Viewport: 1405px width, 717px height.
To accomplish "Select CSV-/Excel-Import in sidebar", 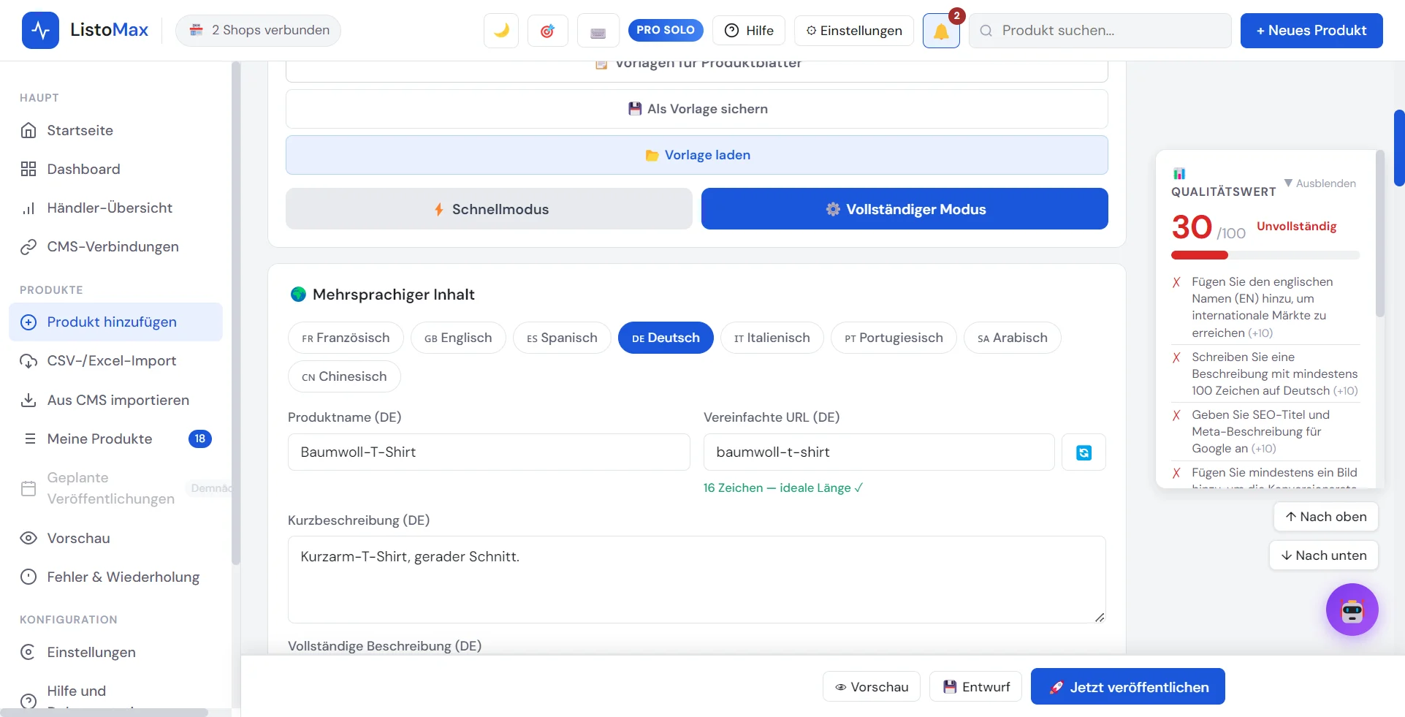I will [x=115, y=360].
